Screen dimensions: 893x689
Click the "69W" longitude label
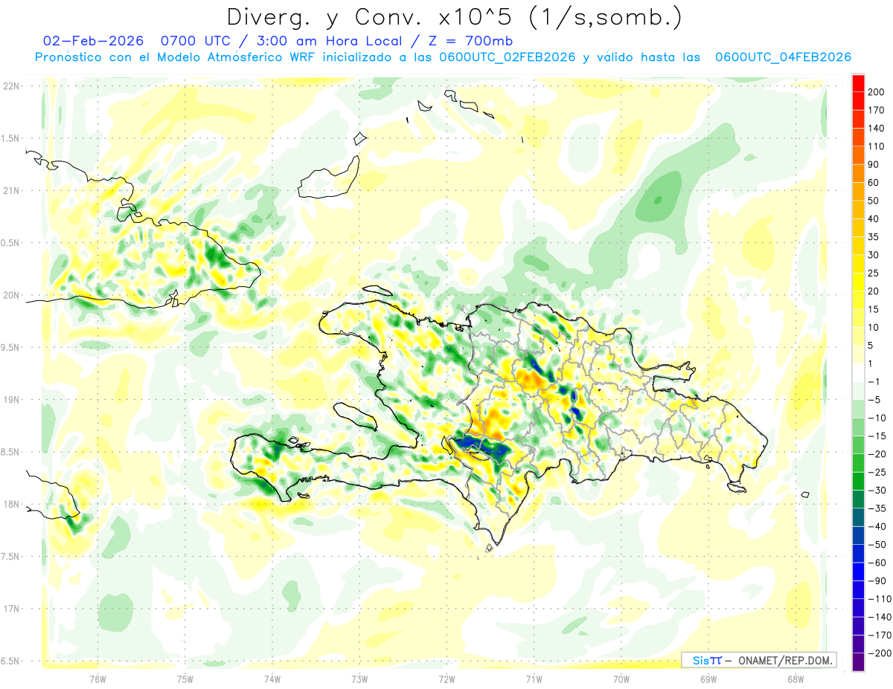point(708,678)
